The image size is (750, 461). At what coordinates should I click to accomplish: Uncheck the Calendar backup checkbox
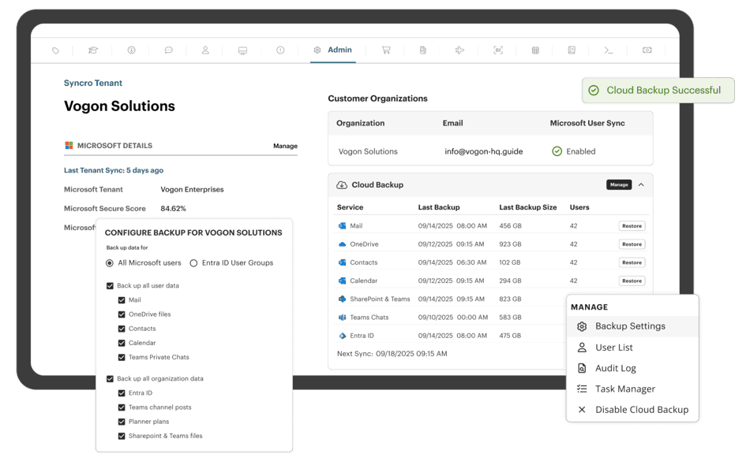[122, 343]
